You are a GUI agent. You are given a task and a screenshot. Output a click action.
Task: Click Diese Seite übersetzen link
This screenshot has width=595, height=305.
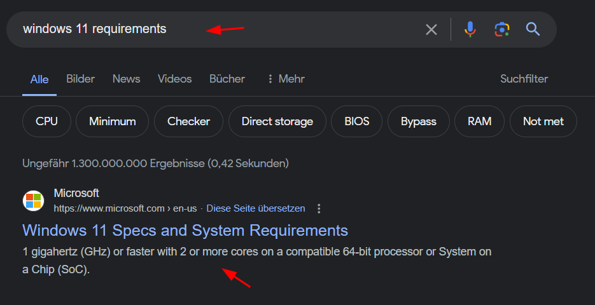(256, 208)
